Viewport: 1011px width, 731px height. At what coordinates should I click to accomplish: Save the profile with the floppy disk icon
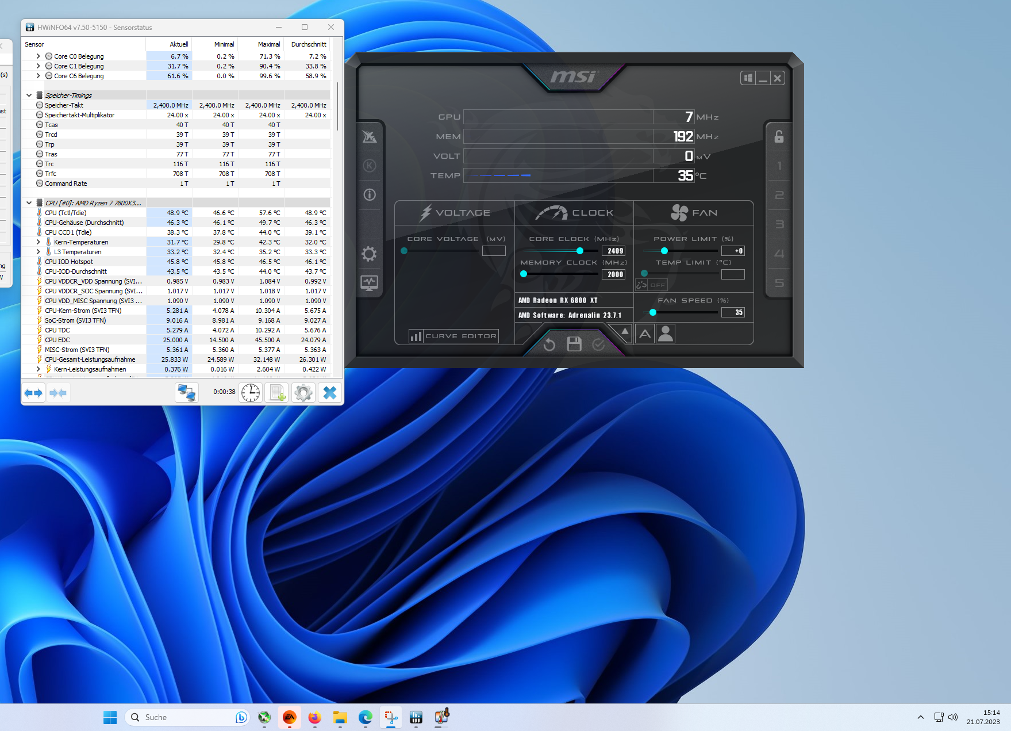tap(574, 344)
